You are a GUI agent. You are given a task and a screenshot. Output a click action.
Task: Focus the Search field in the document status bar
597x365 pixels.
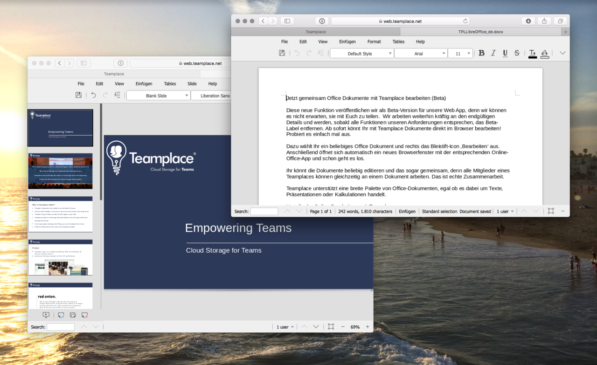pos(264,211)
